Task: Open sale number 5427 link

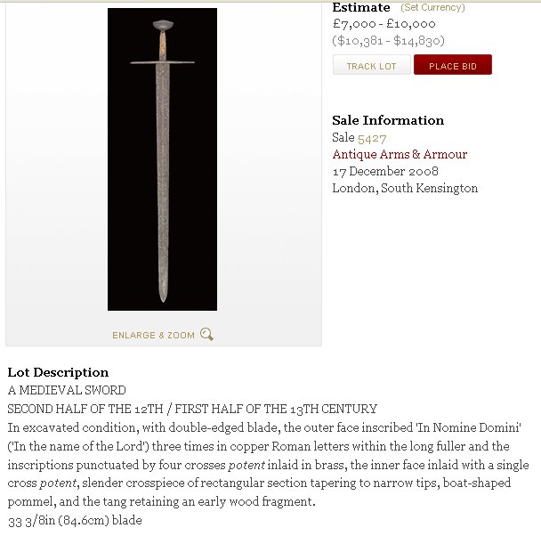Action: pyautogui.click(x=372, y=138)
